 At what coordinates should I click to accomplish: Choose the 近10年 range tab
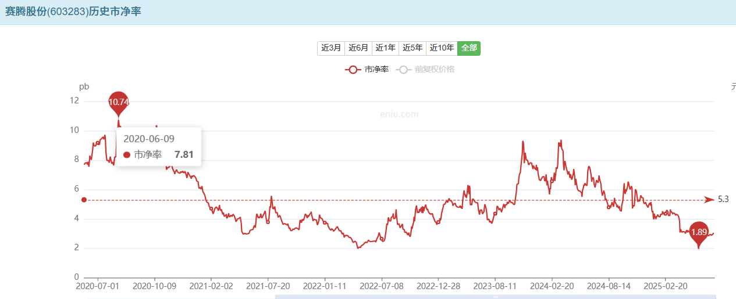pyautogui.click(x=442, y=48)
